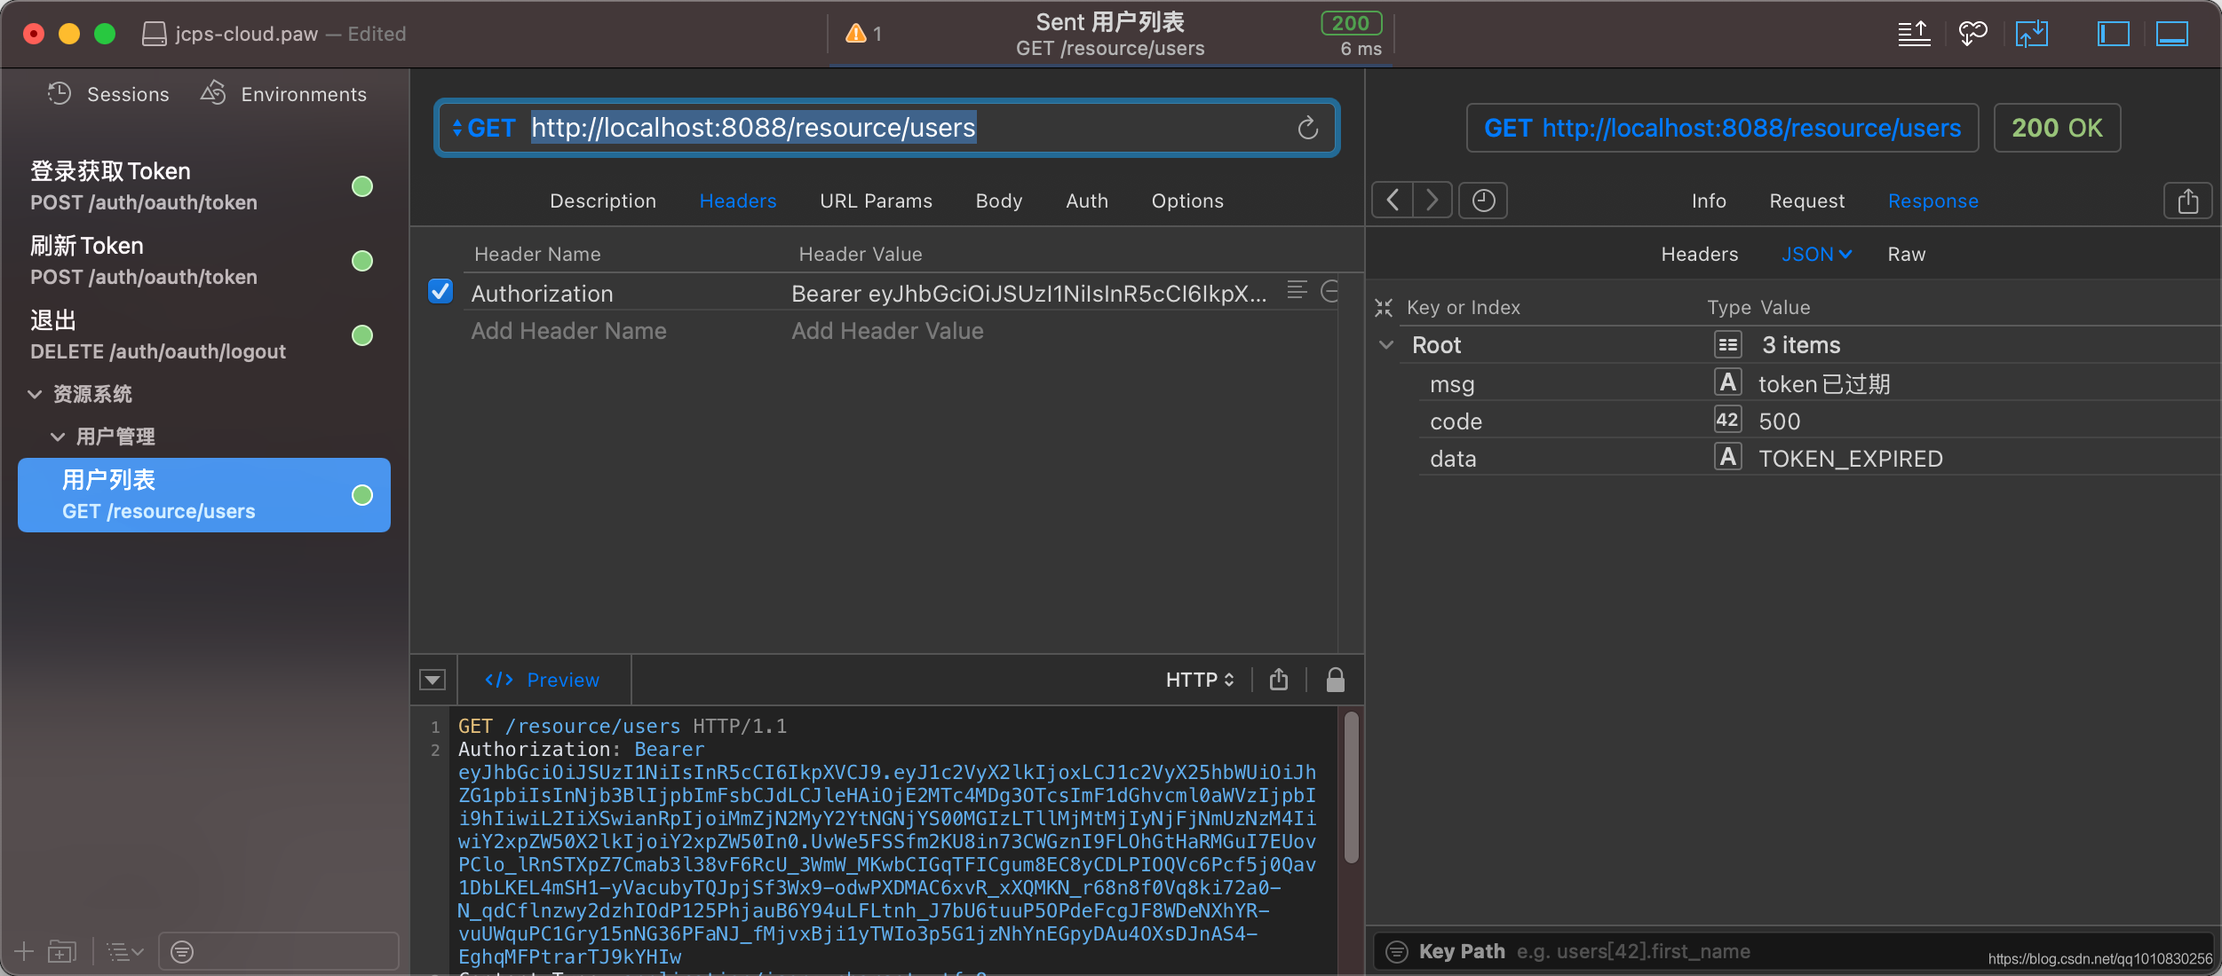This screenshot has height=976, width=2222.
Task: Go to previous response with back arrow
Action: coord(1393,201)
